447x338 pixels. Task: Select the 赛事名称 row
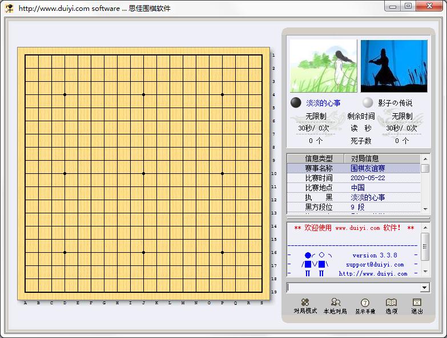click(x=319, y=168)
